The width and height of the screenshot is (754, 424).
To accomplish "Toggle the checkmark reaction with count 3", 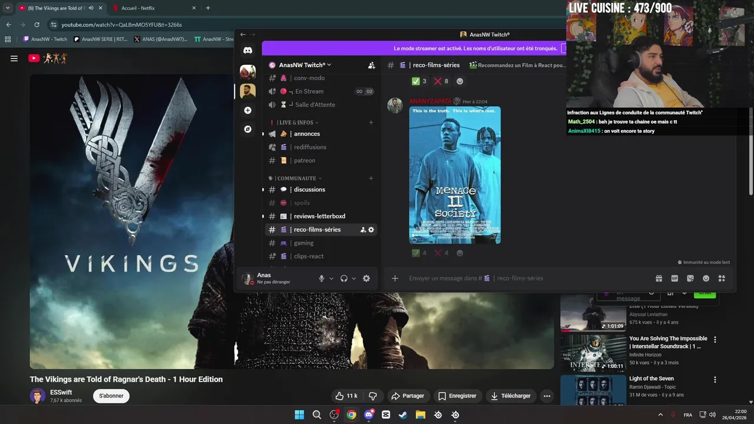I will point(419,81).
